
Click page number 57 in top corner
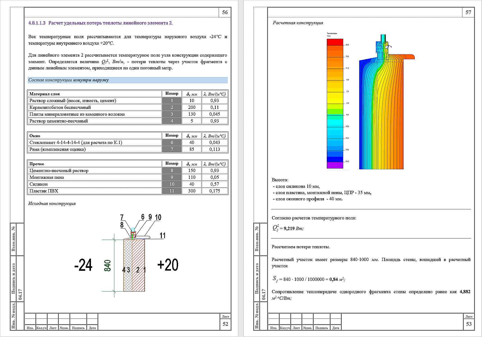[x=468, y=13]
